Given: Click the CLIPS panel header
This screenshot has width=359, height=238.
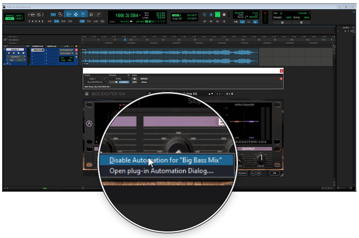Looking at the screenshot, I should coord(346,27).
